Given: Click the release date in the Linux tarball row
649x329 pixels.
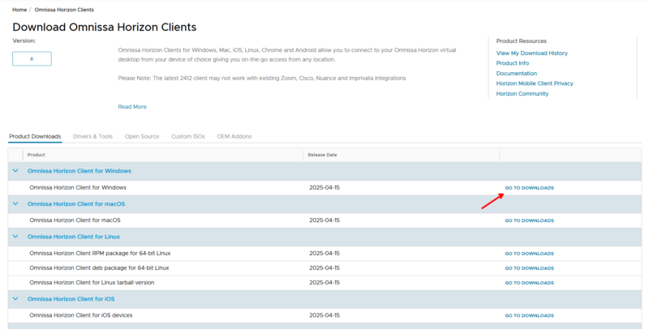Looking at the screenshot, I should [324, 283].
